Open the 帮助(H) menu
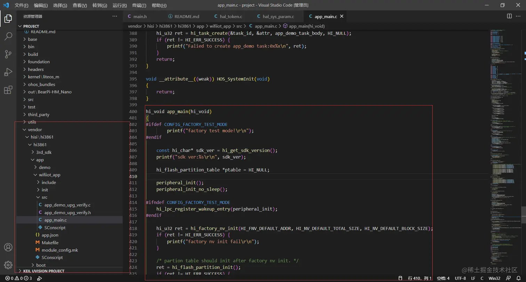Screen dimensions: 526x282 tap(159, 5)
